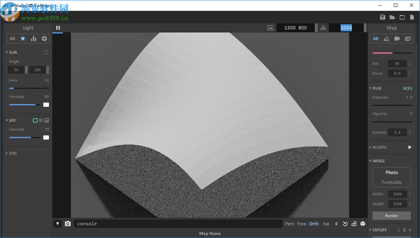This screenshot has height=238, width=420.
Task: Click the image size icon beside 1200 800
Action: point(270,28)
